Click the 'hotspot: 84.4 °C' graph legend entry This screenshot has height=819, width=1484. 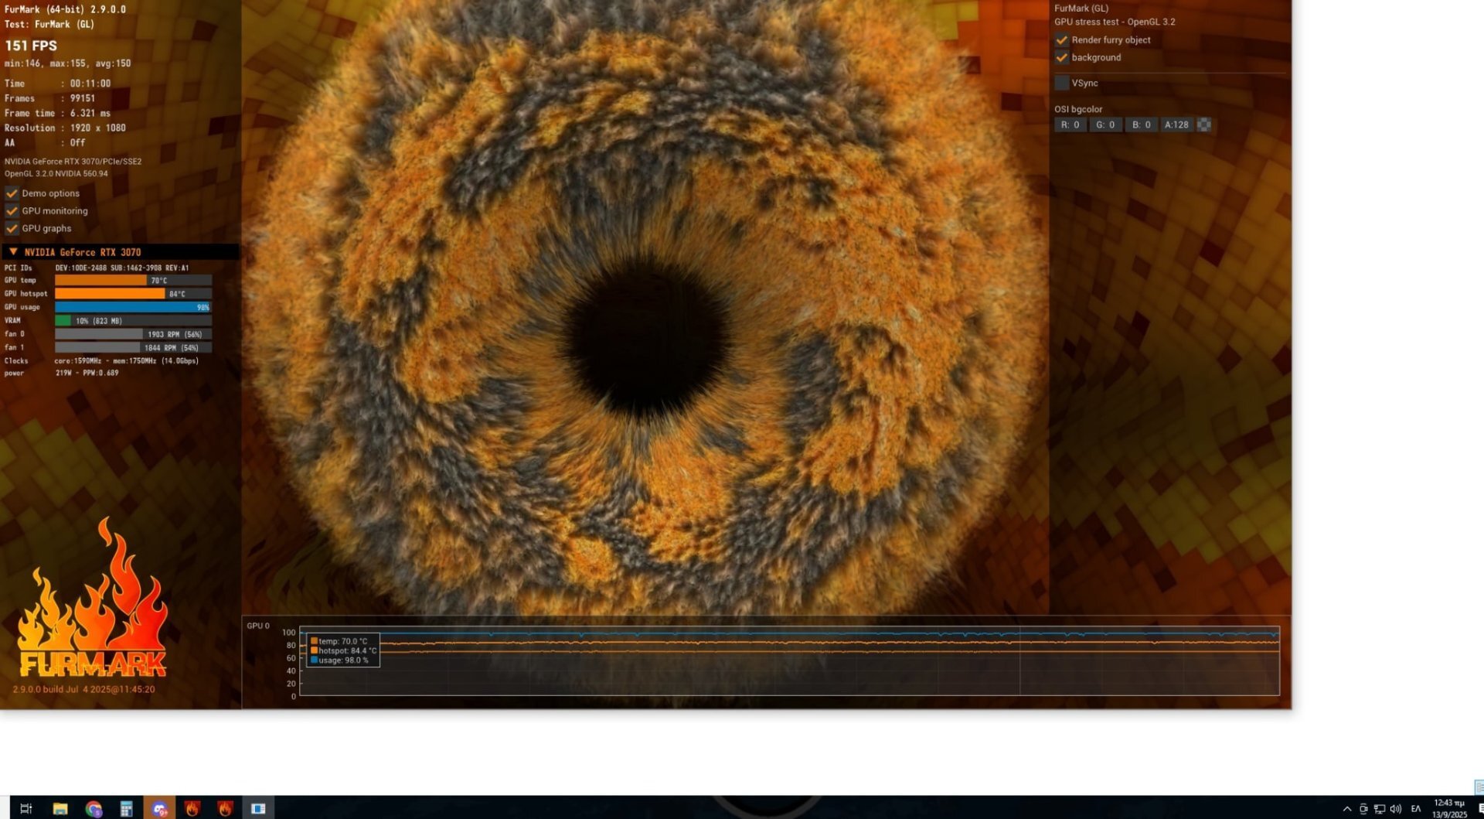click(343, 650)
